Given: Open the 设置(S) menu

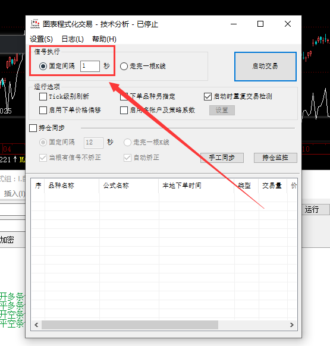Looking at the screenshot, I should [x=41, y=39].
